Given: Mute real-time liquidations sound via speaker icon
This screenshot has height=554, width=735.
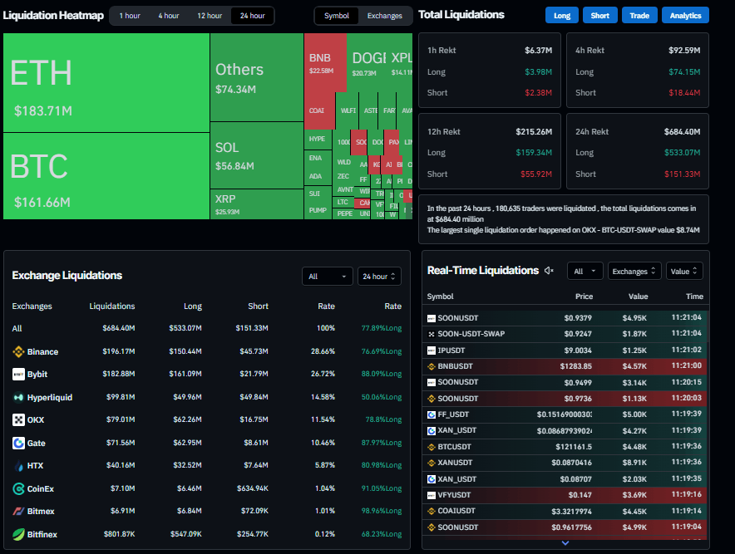Looking at the screenshot, I should point(549,271).
